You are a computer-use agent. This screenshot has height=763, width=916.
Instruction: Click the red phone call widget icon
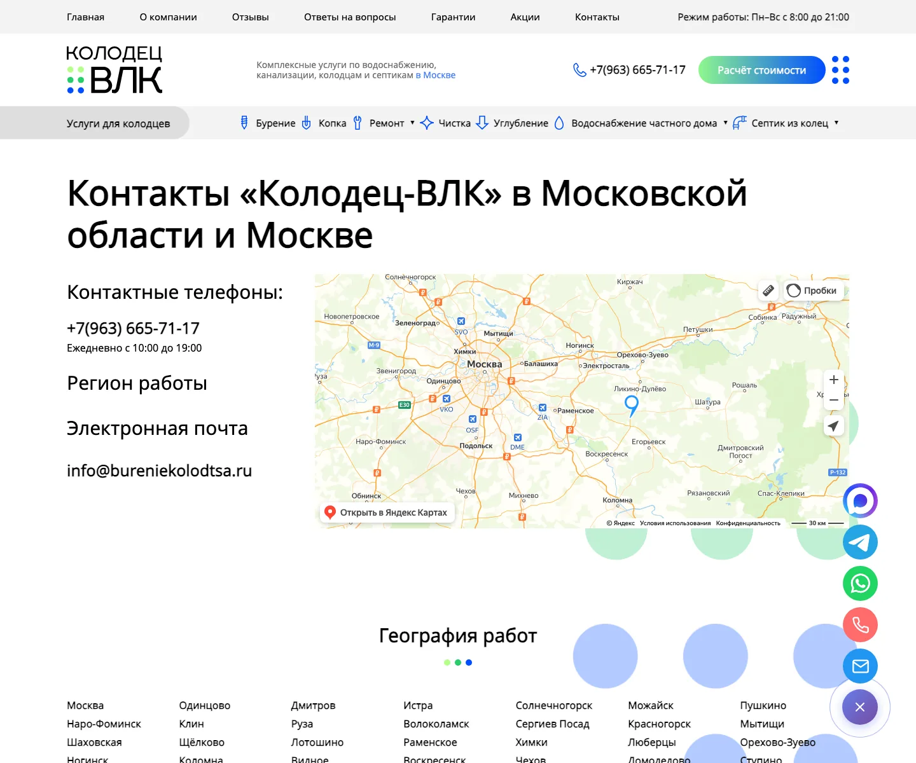click(x=860, y=625)
